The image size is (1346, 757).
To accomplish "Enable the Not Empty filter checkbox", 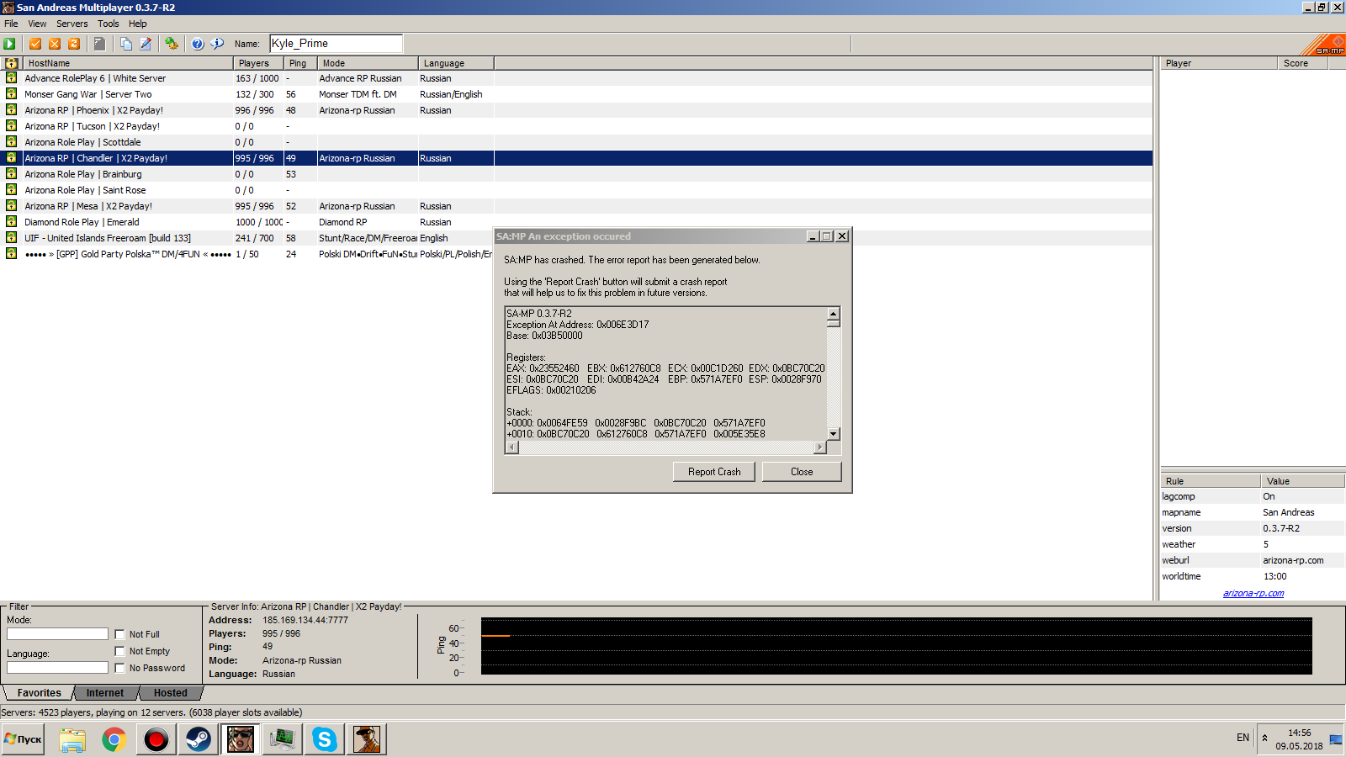I will coord(119,651).
